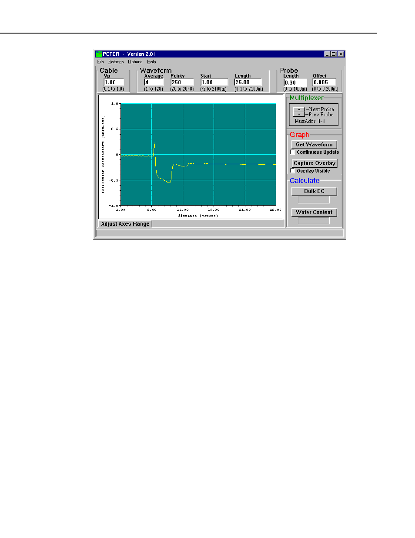Select the Waveform Average field
The image size is (415, 538).
click(154, 82)
